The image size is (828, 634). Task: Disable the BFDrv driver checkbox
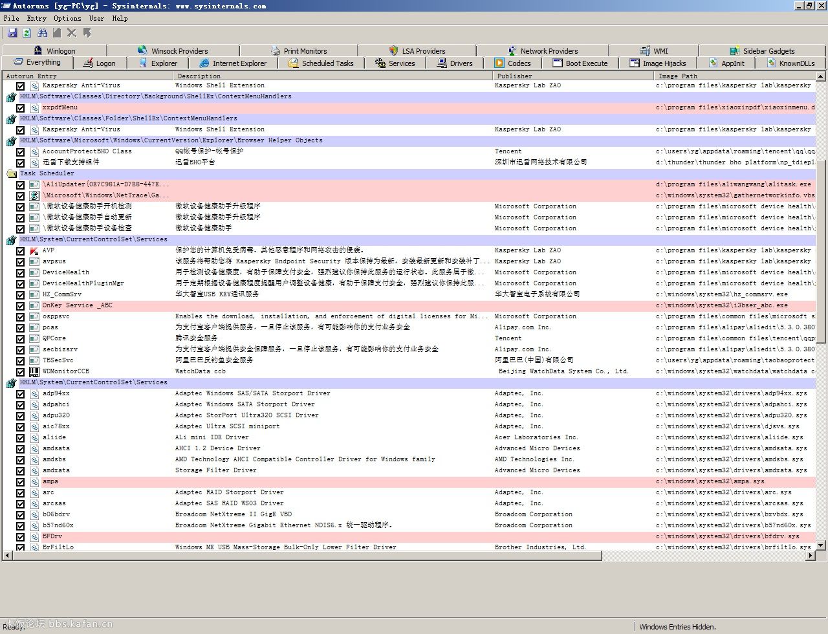click(x=21, y=537)
